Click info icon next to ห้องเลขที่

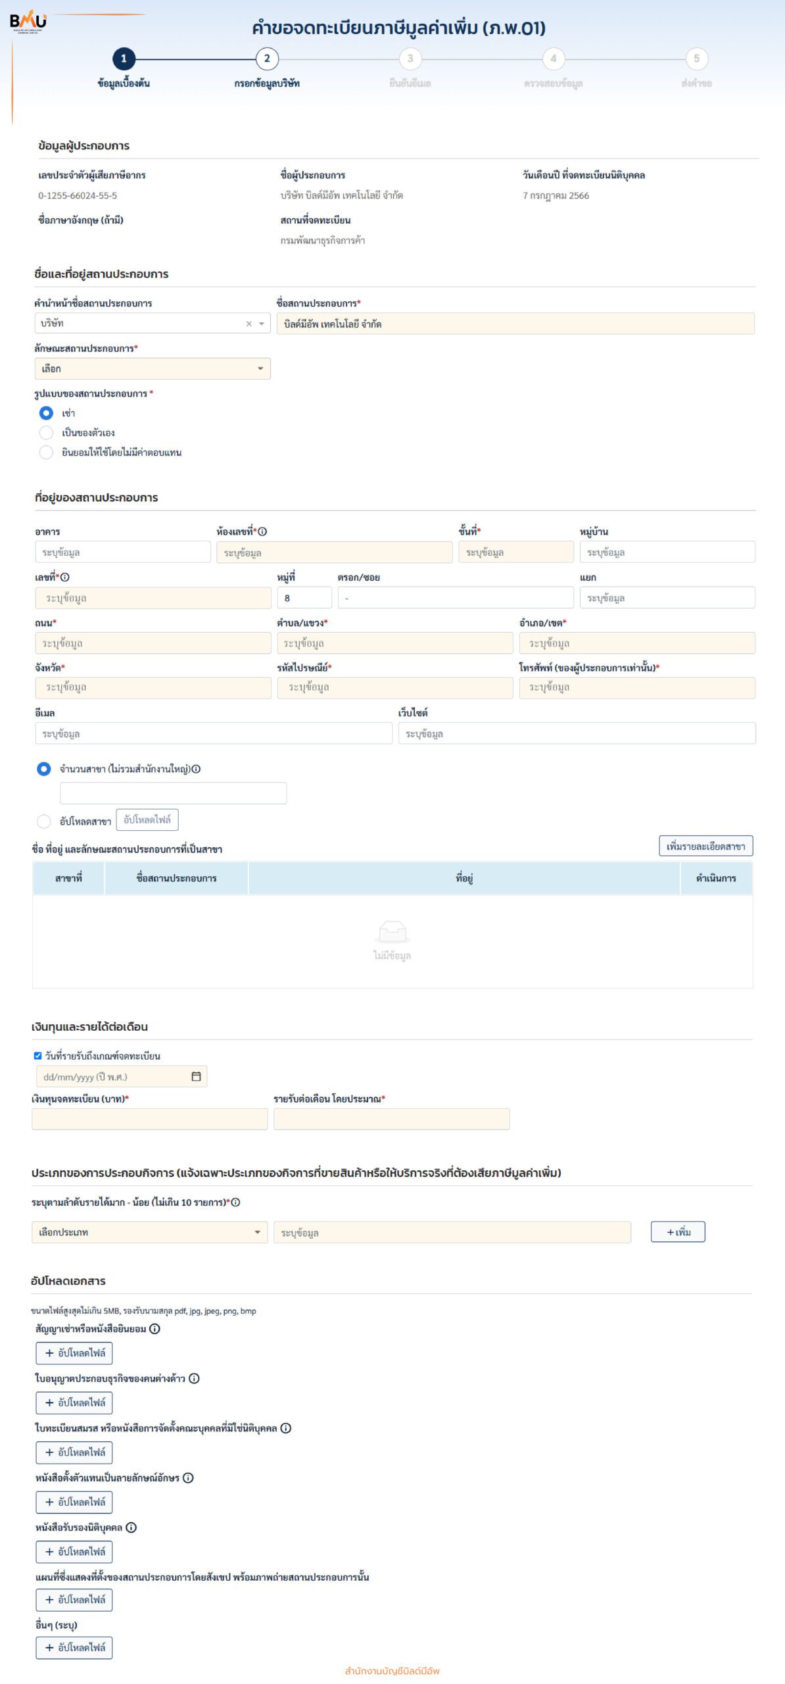pos(262,532)
